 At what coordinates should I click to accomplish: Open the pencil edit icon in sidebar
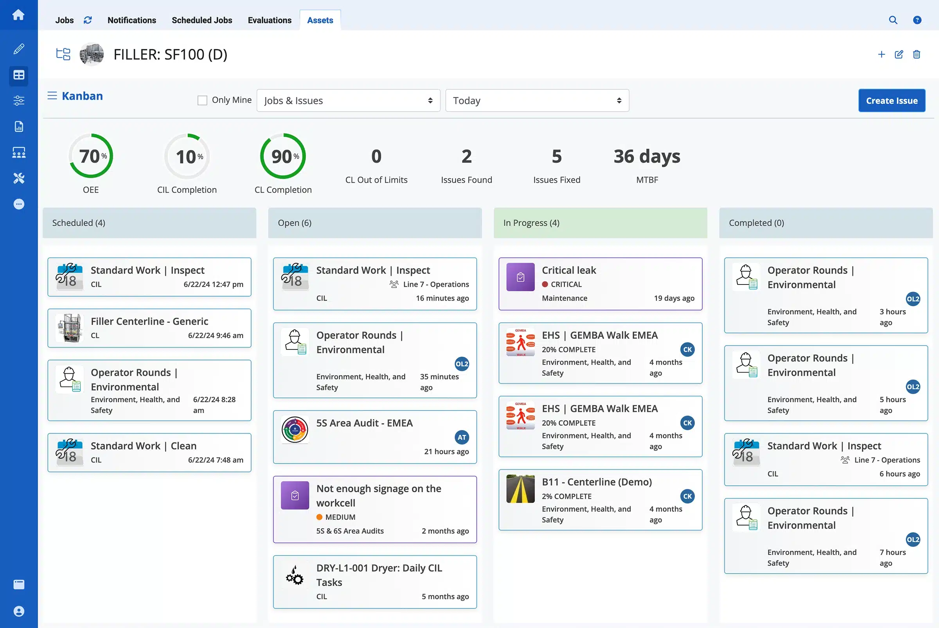(x=18, y=49)
